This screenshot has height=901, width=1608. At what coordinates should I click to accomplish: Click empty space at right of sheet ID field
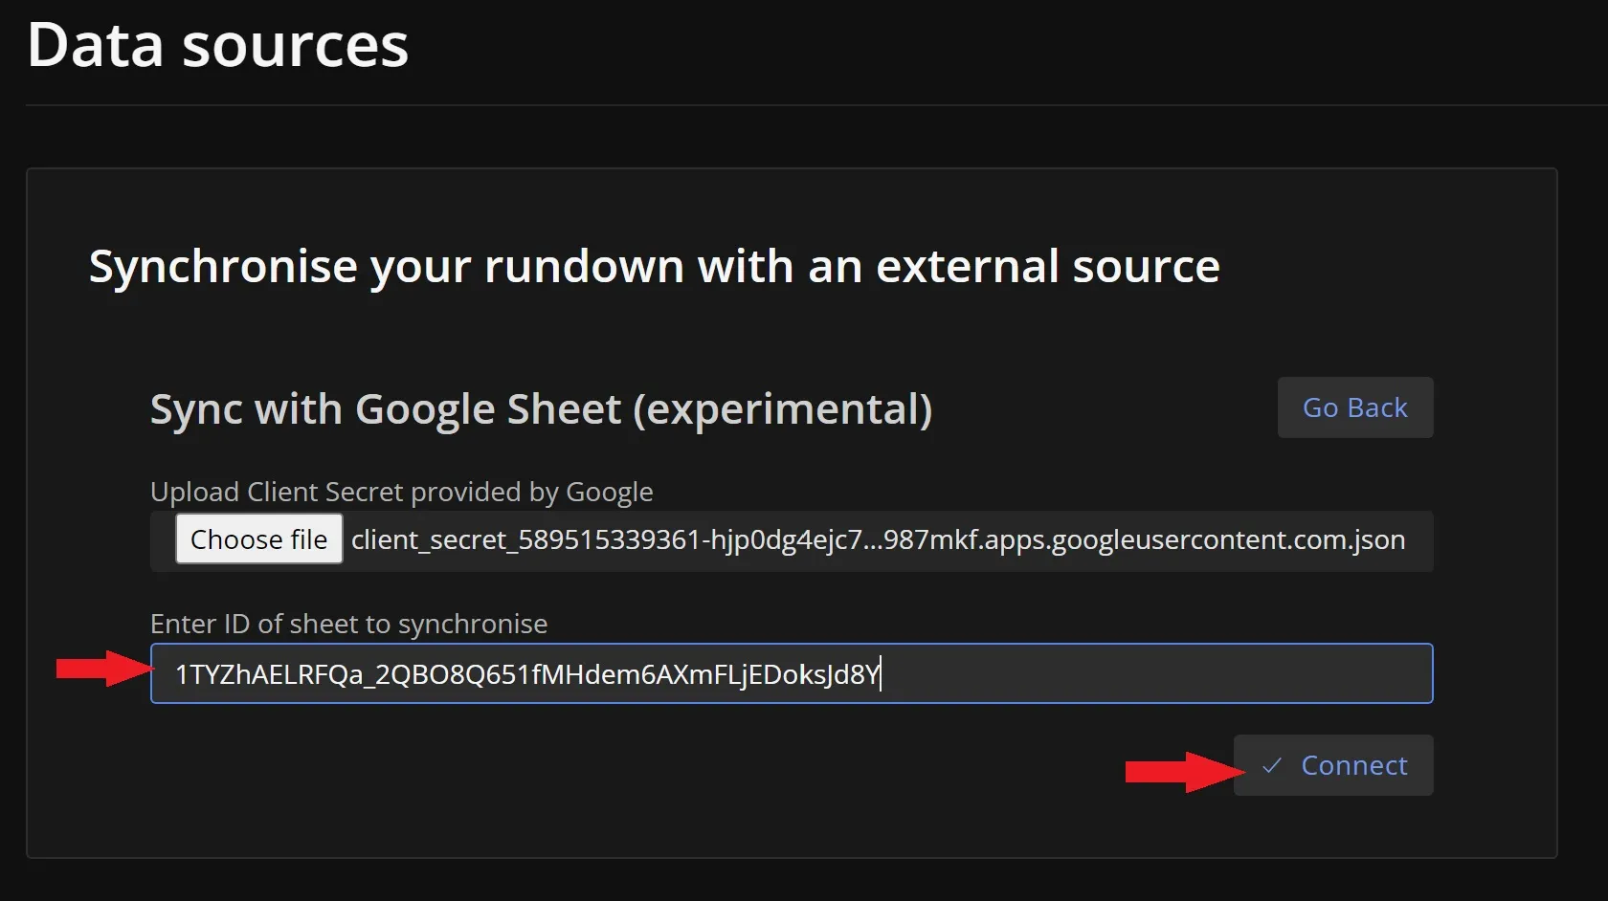(1244, 674)
